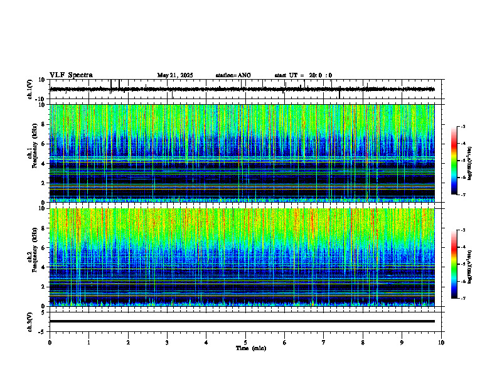Screen dimensions: 497x384
Task: Click the ch.1 spectrogram color bar
Action: [x=454, y=161]
